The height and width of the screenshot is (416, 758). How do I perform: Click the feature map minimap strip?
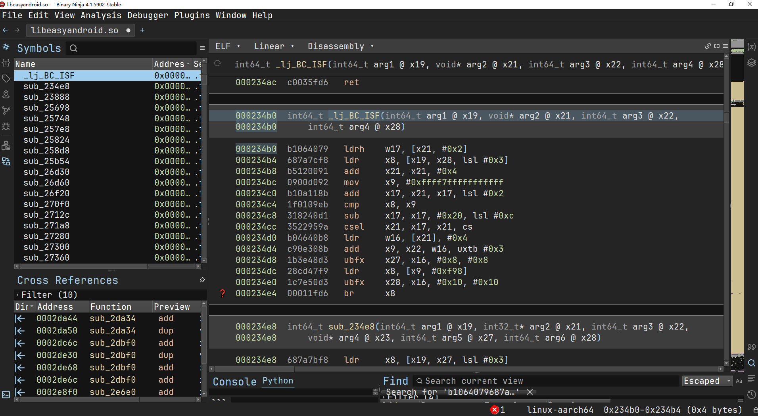tap(737, 206)
